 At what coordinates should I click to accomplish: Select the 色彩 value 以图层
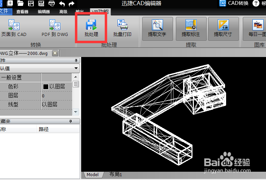[57, 86]
